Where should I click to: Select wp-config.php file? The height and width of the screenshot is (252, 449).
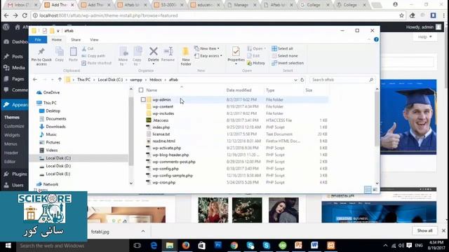coord(166,169)
